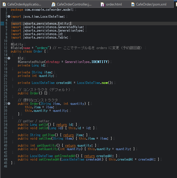Click the getCreatedAt method name

tap(65, 156)
